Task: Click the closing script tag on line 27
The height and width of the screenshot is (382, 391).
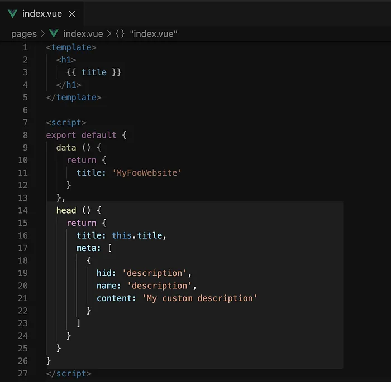Action: (x=69, y=374)
